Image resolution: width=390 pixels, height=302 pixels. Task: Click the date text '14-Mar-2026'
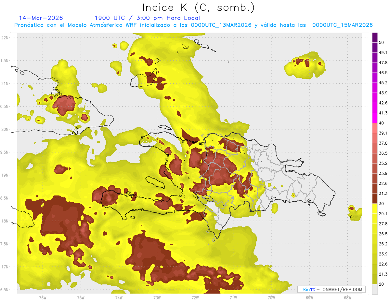(x=41, y=18)
